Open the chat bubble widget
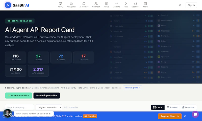Screen dimensions: 202x121 tap(195, 114)
